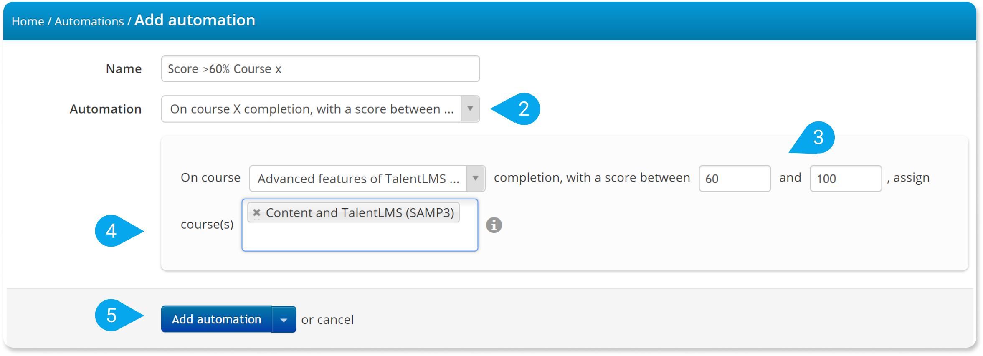Open Automations from the breadcrumb
Viewport: 983px width, 356px height.
(89, 20)
